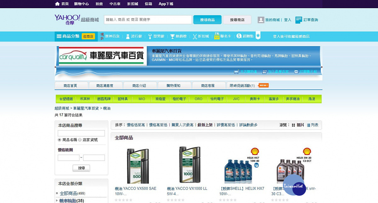Screen dimensions: 378x203
Task: Click the minimum price range field
Action: point(68,158)
